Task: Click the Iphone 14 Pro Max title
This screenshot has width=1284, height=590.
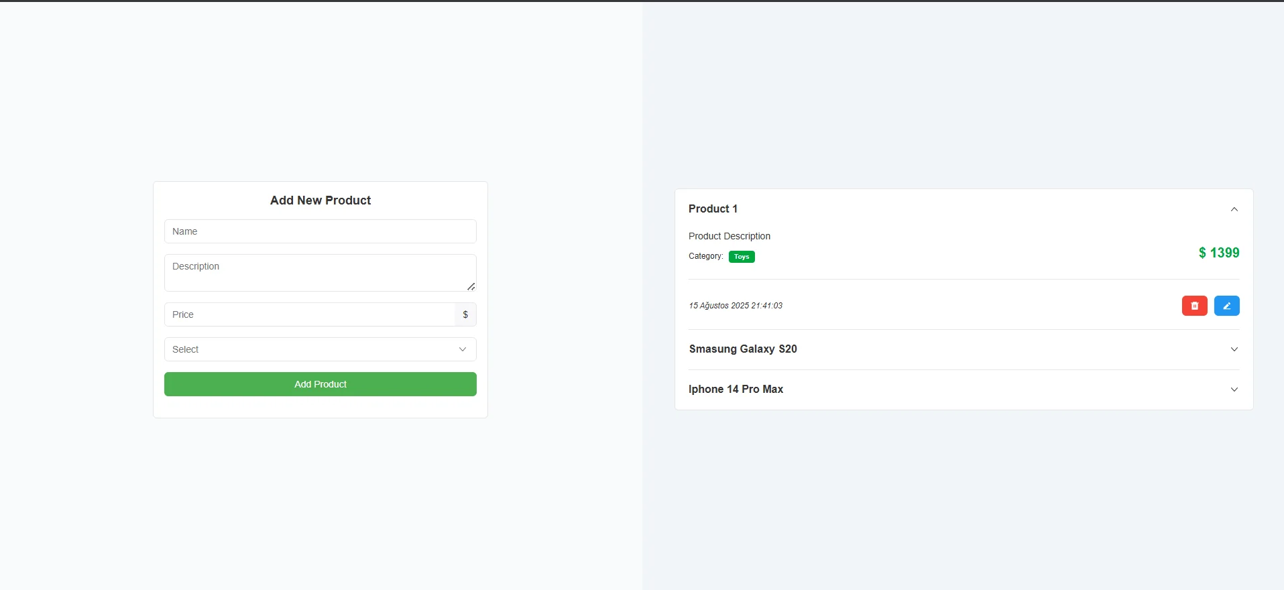Action: click(x=736, y=390)
